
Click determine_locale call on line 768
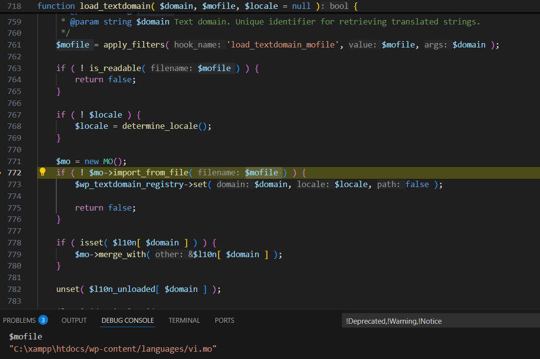(160, 126)
